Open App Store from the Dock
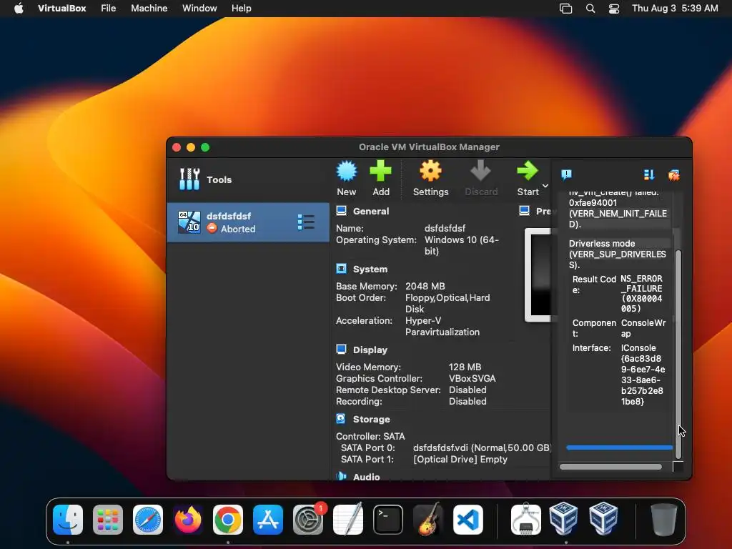This screenshot has height=549, width=732. pos(268,519)
